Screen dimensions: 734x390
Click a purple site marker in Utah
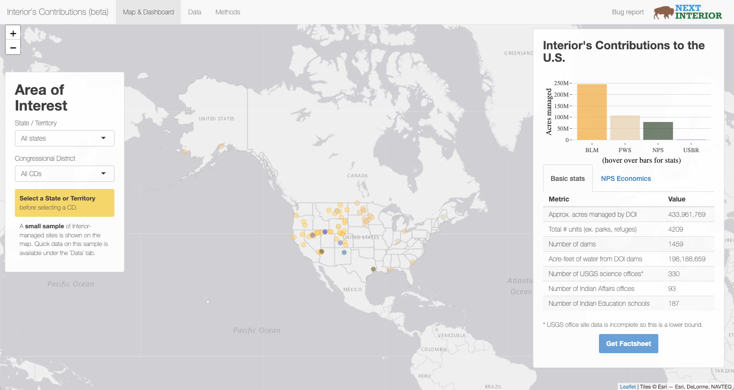tap(325, 232)
